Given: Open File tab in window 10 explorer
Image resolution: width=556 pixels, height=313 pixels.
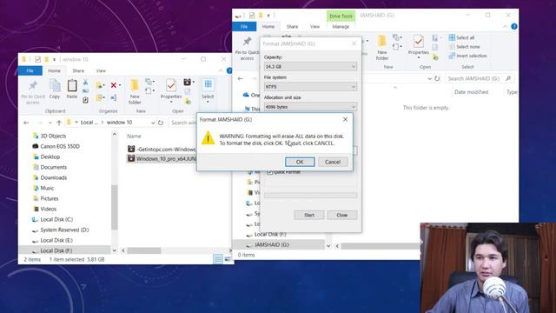Looking at the screenshot, I should pos(30,70).
